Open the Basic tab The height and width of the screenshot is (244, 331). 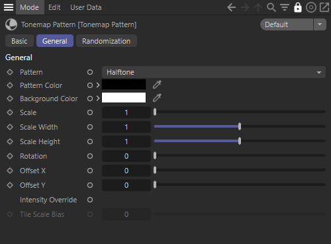(x=19, y=41)
